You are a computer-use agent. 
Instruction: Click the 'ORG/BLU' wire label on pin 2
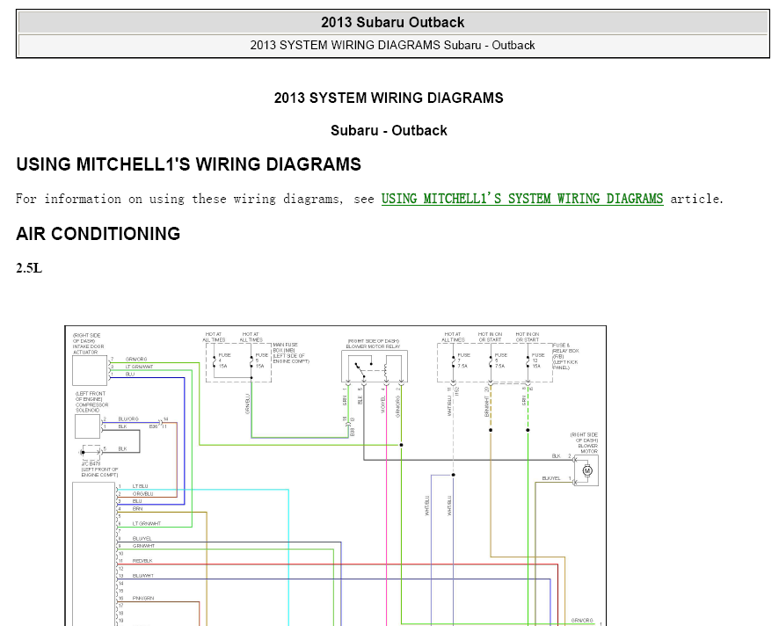143,494
